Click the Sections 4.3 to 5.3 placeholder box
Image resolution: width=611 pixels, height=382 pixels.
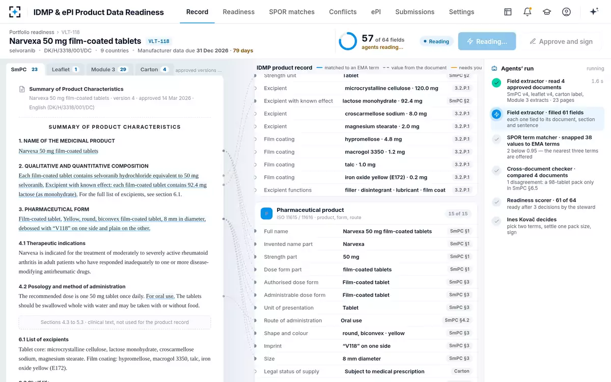115,322
